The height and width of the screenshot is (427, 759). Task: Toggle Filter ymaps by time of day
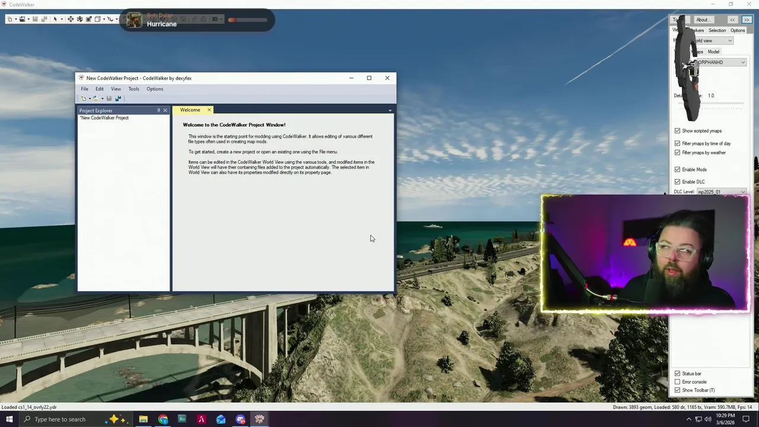pos(677,143)
